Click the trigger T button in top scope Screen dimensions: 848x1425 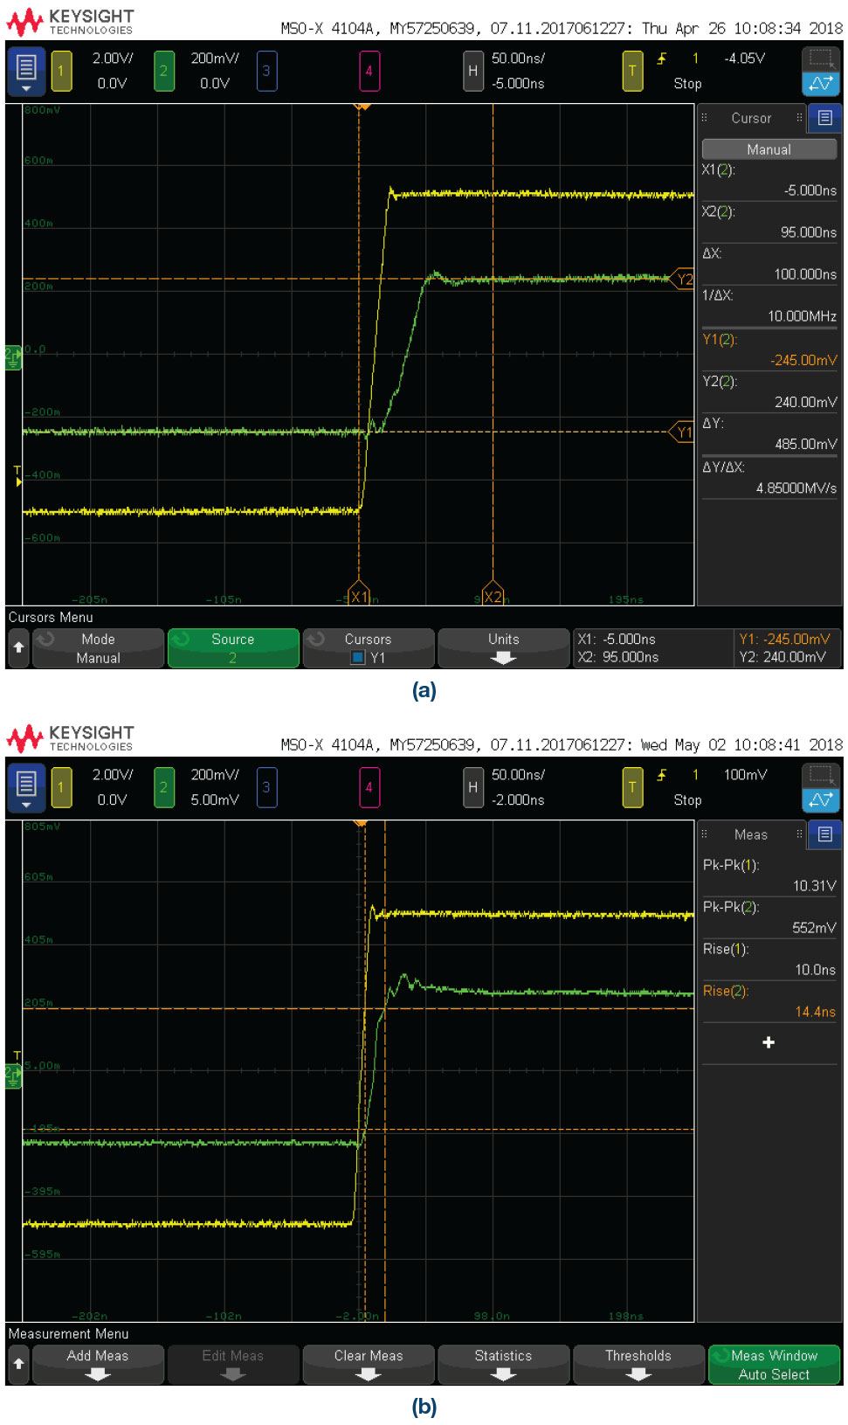tap(632, 71)
